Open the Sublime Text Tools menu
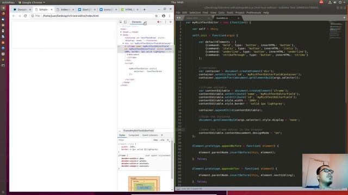This screenshot has height=195, width=348. [230, 12]
